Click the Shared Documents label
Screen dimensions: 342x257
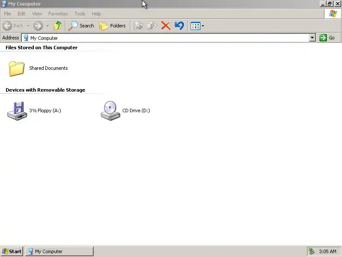[48, 68]
